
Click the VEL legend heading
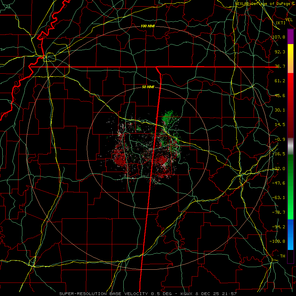coord(289,20)
